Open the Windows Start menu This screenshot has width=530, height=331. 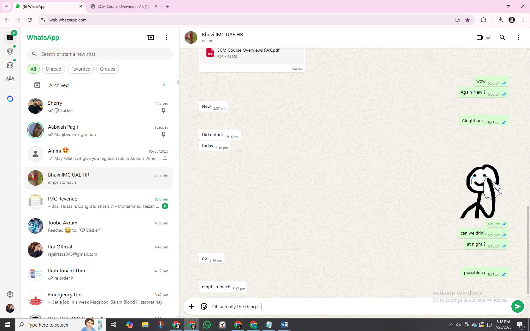pyautogui.click(x=8, y=325)
